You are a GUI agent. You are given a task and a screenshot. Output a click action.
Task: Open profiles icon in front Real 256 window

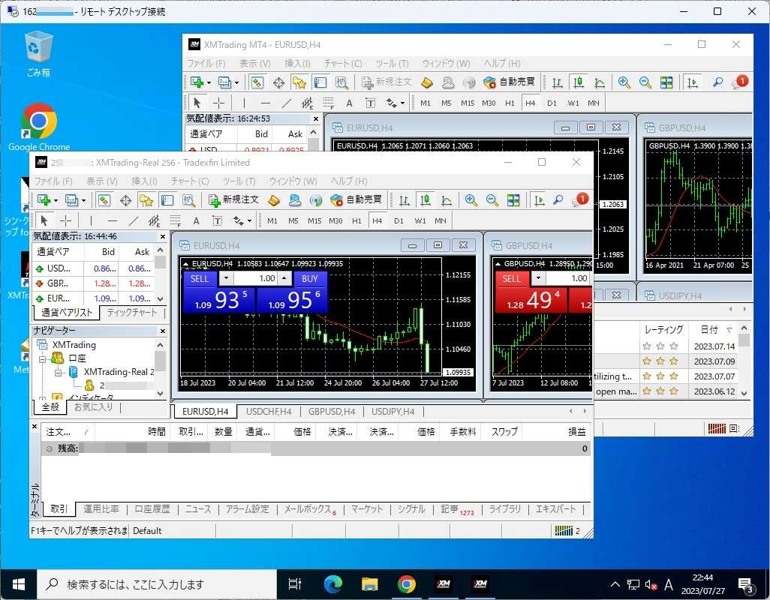71,199
